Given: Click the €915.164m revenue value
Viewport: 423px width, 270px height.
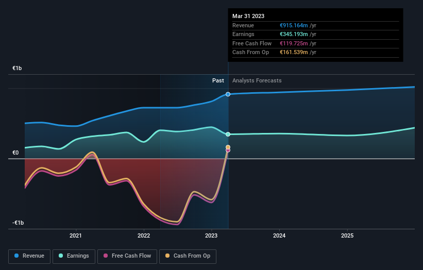Looking at the screenshot, I should [294, 25].
